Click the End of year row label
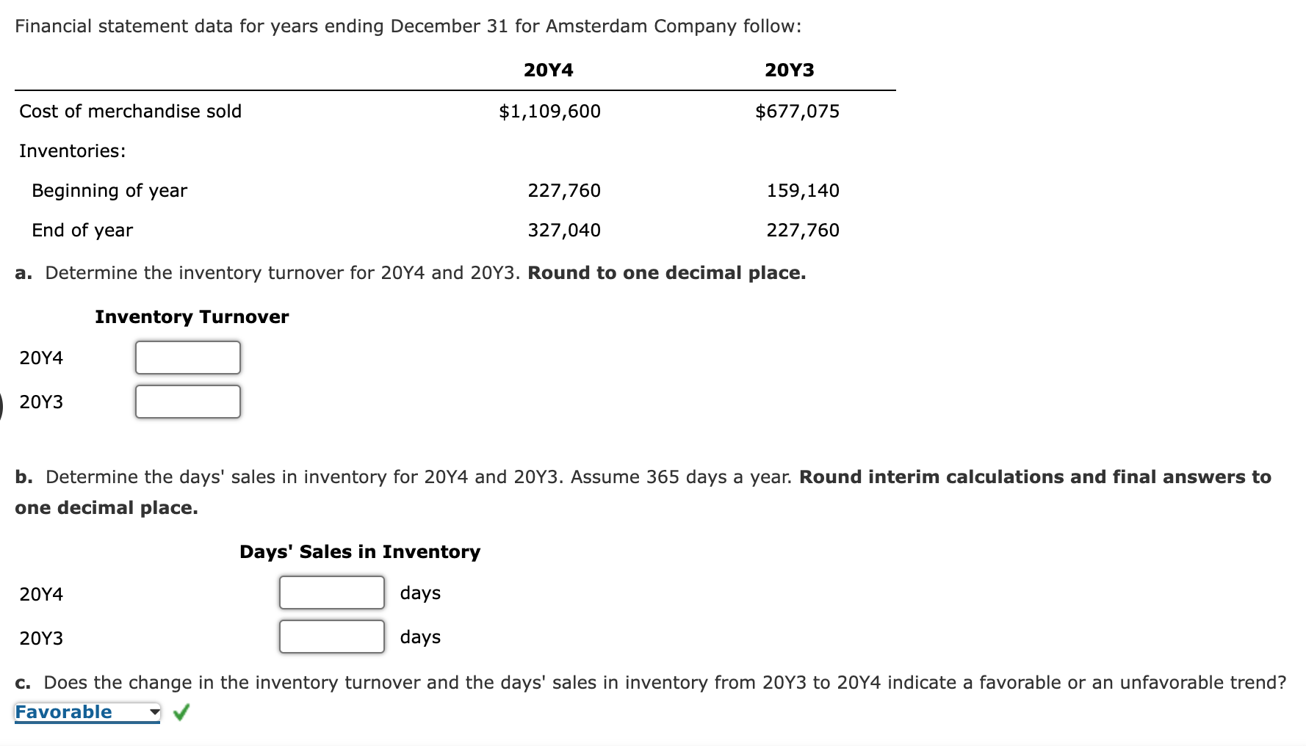Screen dimensions: 1306x746 coord(82,230)
